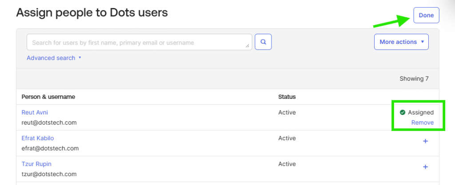Open Efrat Kabilo's profile link
455x185 pixels.
(38, 138)
